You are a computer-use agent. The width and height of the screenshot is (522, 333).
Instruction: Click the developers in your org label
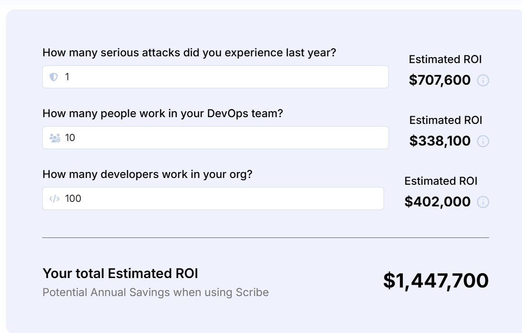click(147, 174)
